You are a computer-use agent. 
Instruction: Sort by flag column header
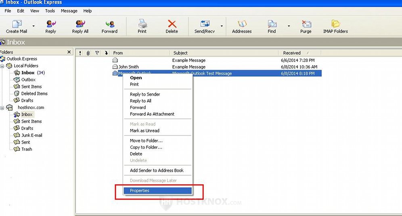click(x=97, y=53)
